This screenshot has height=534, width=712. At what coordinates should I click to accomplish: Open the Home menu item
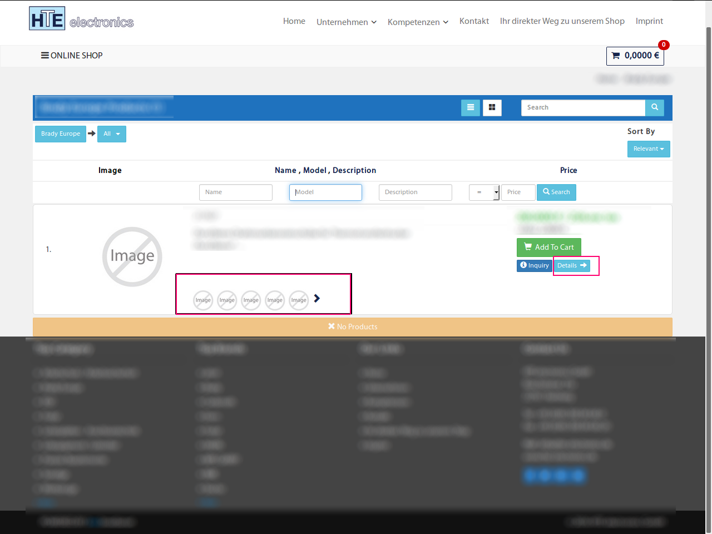point(294,21)
